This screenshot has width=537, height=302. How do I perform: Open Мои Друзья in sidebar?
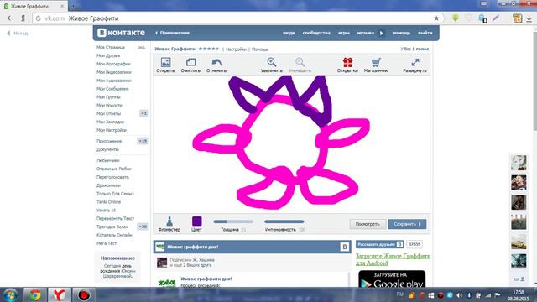[x=108, y=55]
